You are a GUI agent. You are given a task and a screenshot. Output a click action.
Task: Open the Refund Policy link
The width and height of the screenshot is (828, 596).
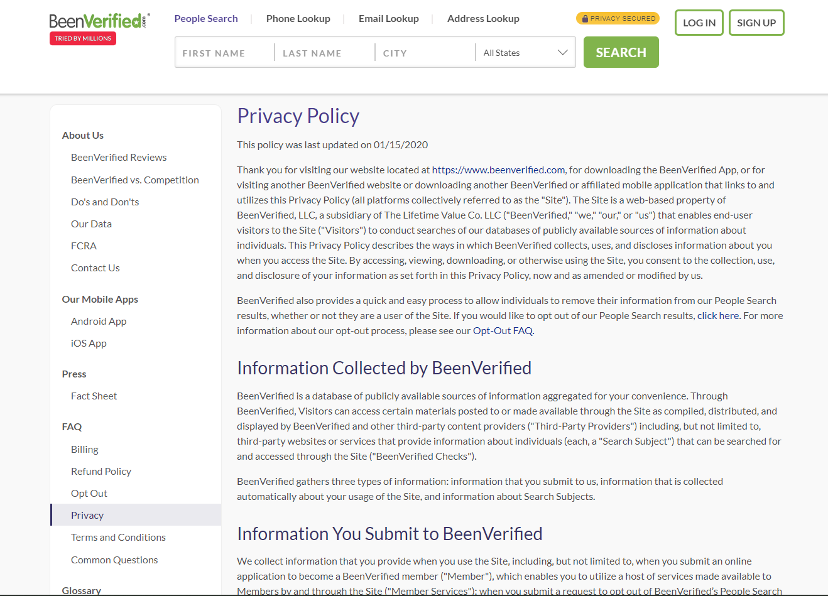101,471
